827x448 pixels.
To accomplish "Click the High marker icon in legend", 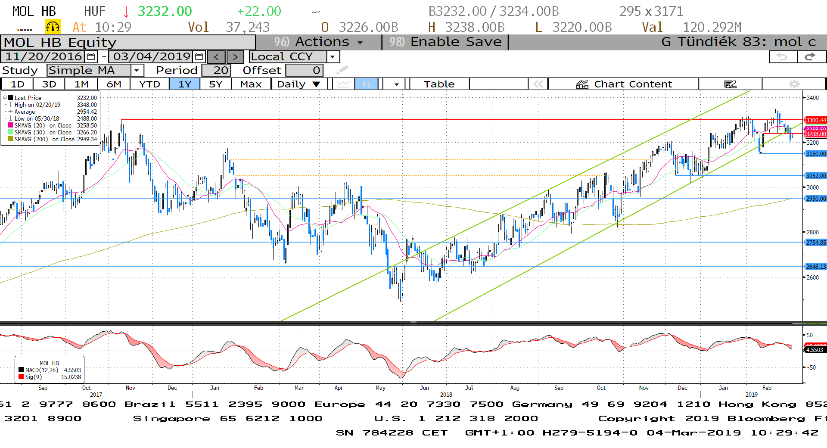I will 10,105.
